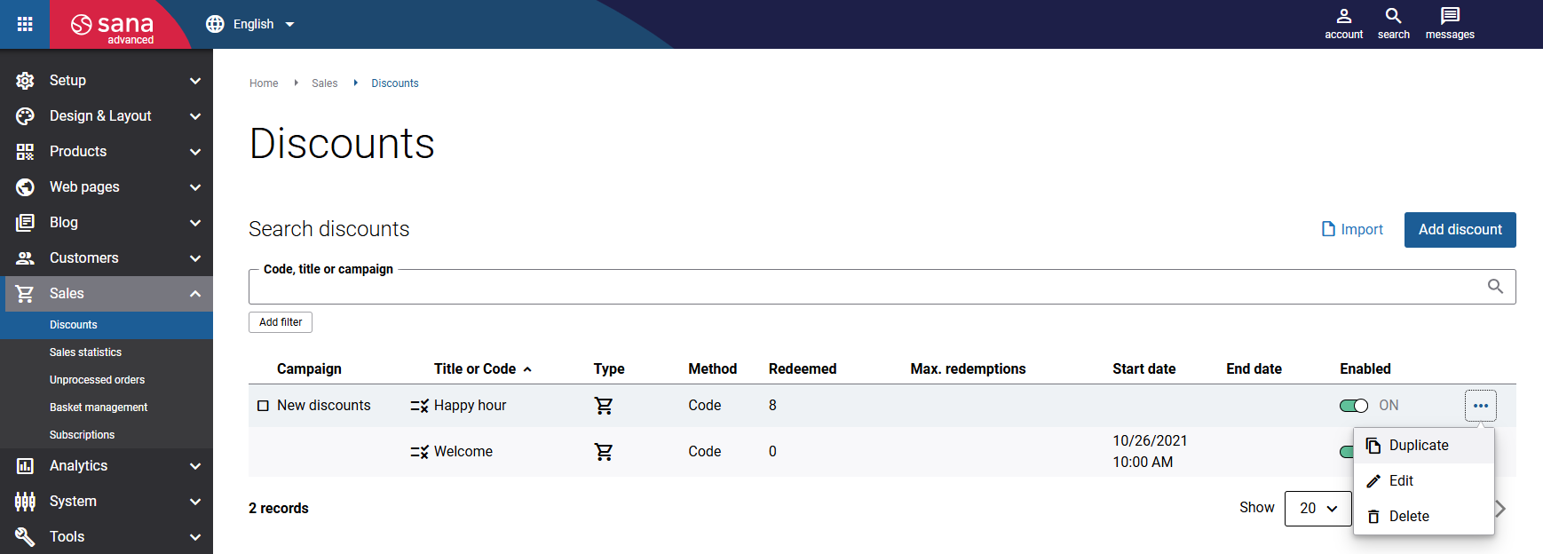Toggle the Enabled switch for Happy hour
The width and height of the screenshot is (1543, 554).
pos(1354,406)
